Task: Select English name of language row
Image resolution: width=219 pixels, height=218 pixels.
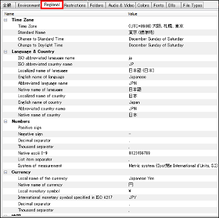Action: [111, 77]
